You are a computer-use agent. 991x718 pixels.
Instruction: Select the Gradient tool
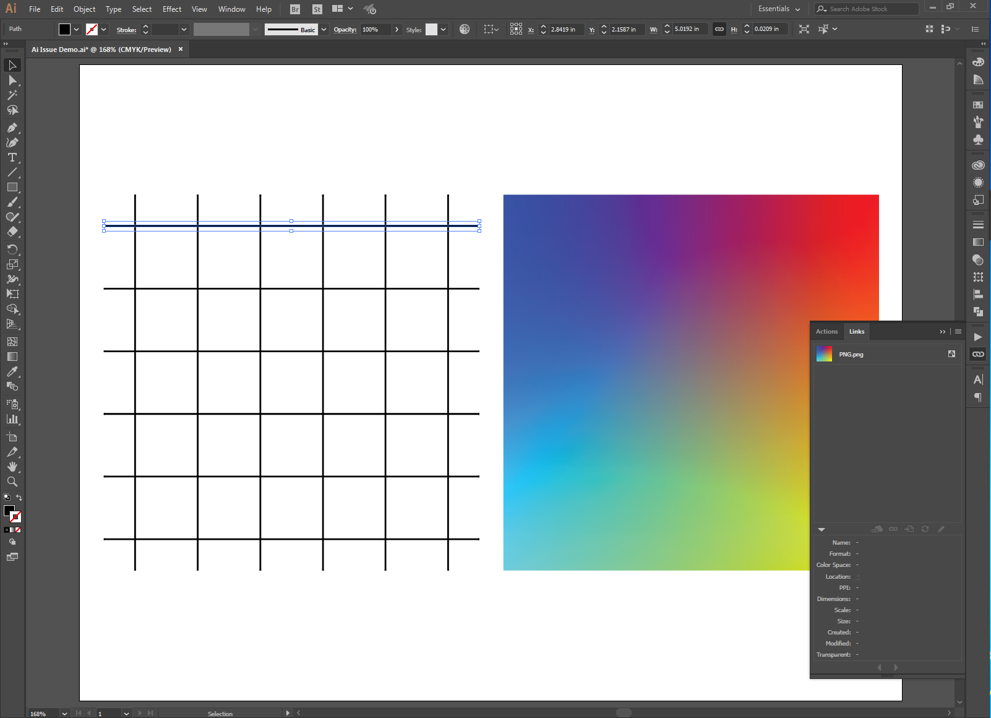click(x=12, y=357)
